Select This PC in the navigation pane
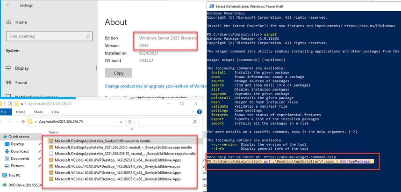The image size is (401, 192). 14,175
